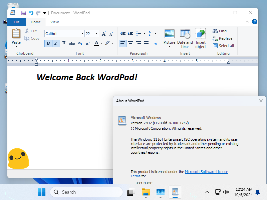Open the highlight color dropdown arrow

click(112, 43)
